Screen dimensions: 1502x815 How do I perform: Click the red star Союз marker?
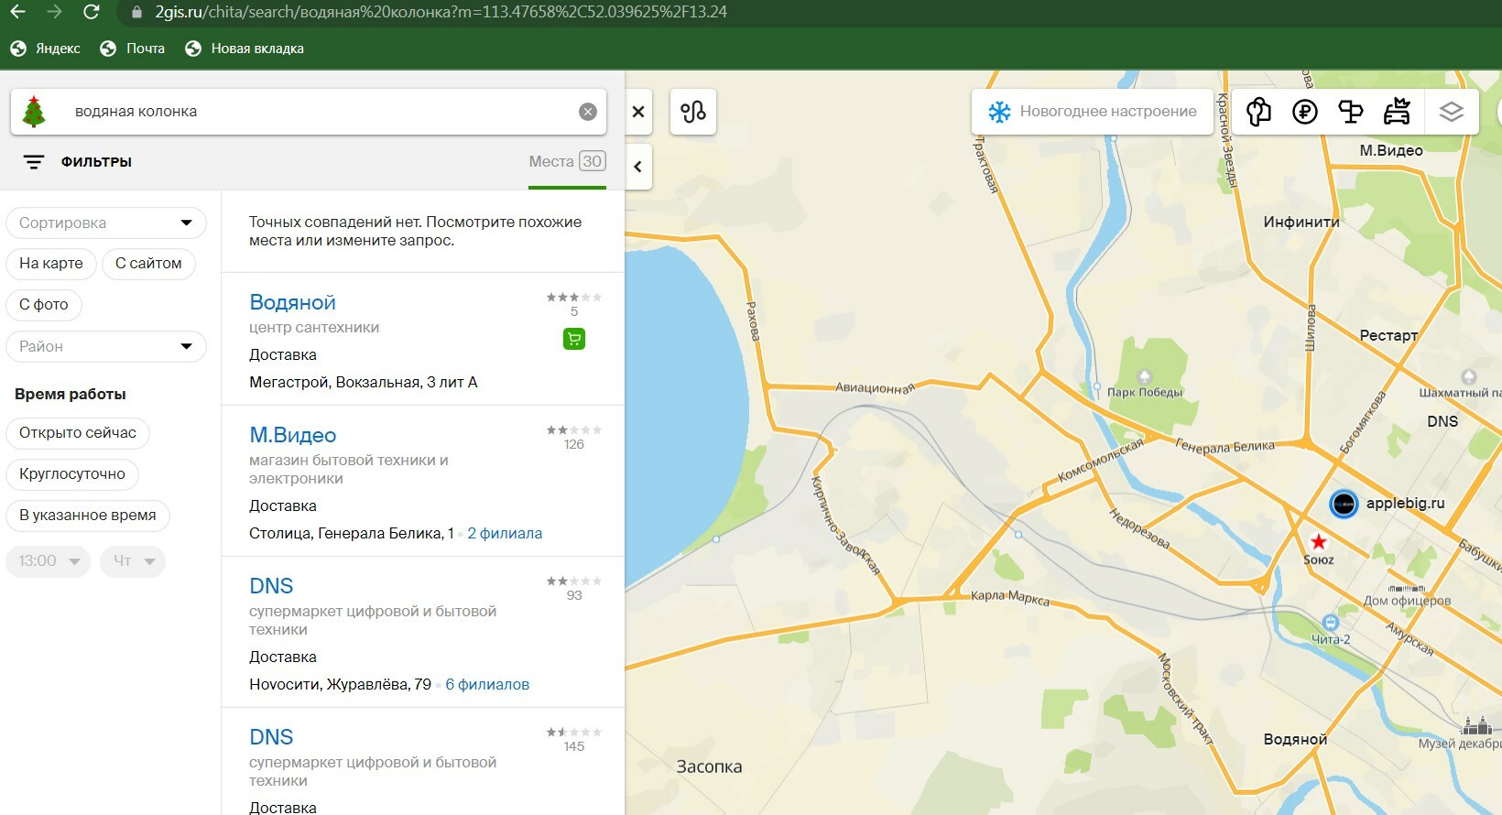tap(1319, 541)
